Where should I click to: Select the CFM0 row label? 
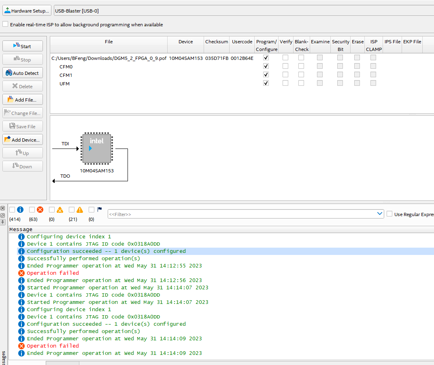[66, 67]
